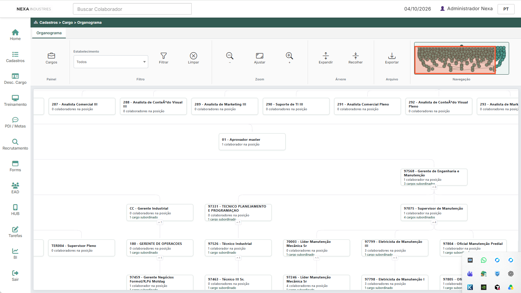Open Recrutamento in the sidebar
Viewport: 521px width, 293px height.
pyautogui.click(x=15, y=144)
